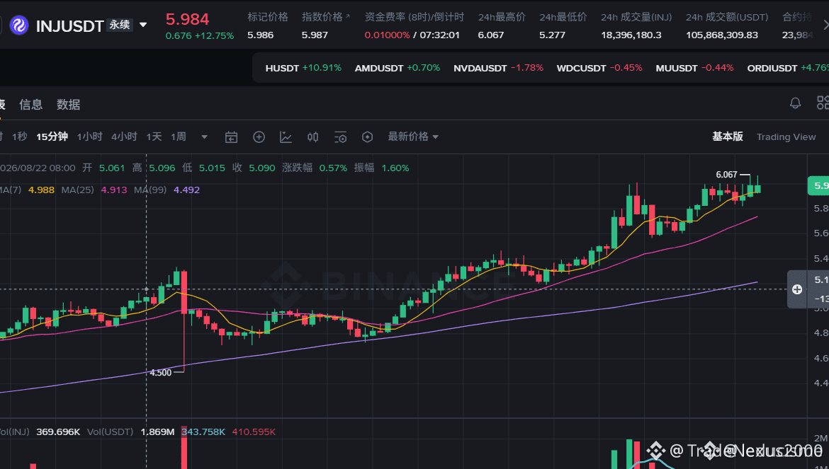Image resolution: width=829 pixels, height=469 pixels.
Task: Select the 4小时 interval
Action: [124, 137]
